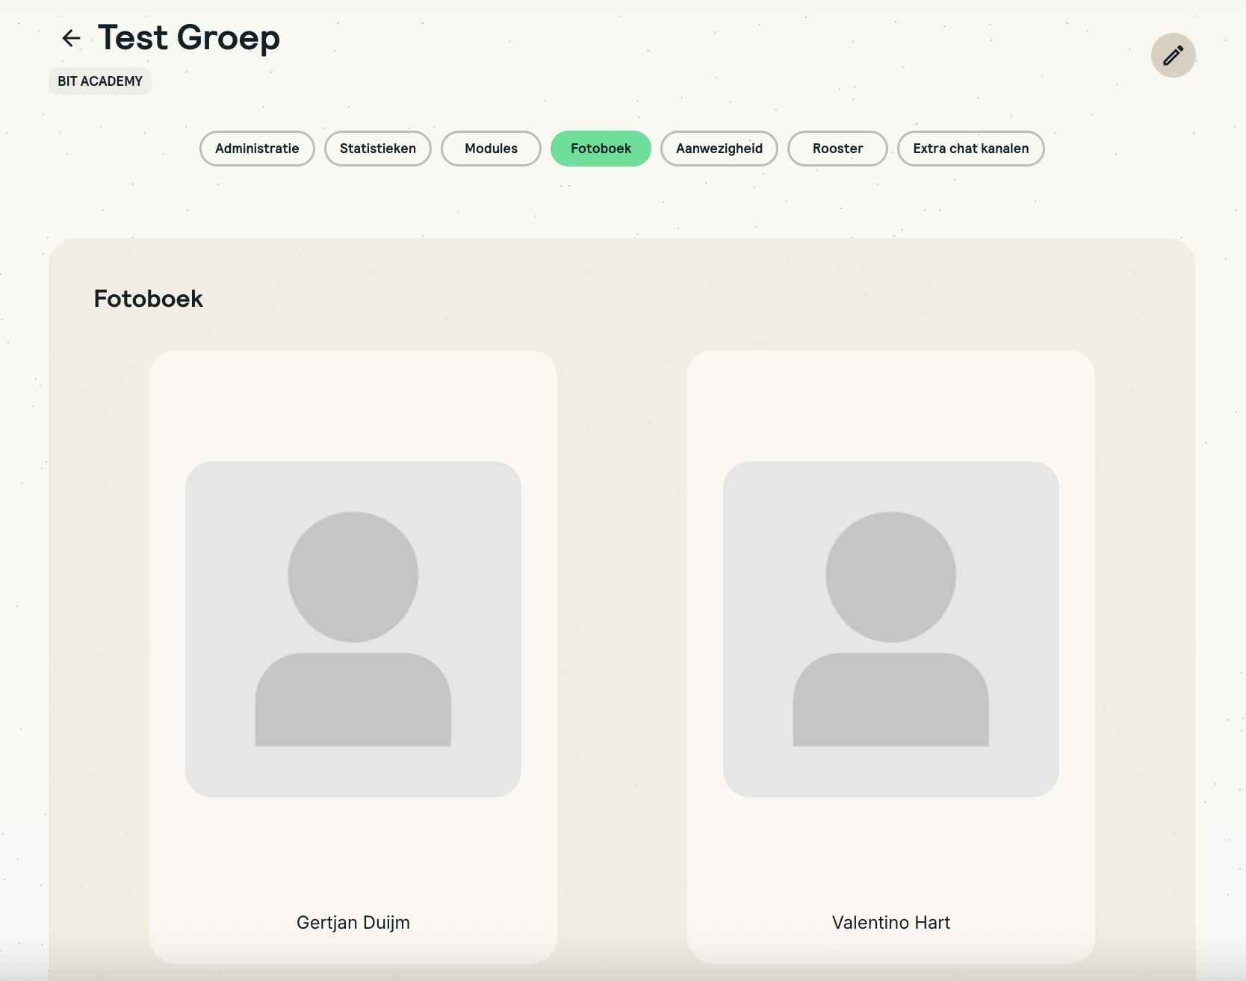This screenshot has height=981, width=1246.
Task: Click the back arrow beside Test Groep
Action: click(x=71, y=38)
